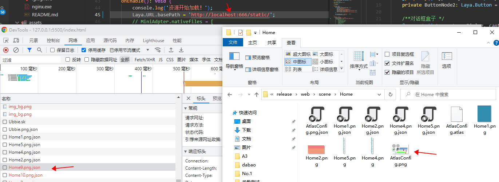Open the network search magnifier
This screenshot has height=182, width=499.
point(39,50)
